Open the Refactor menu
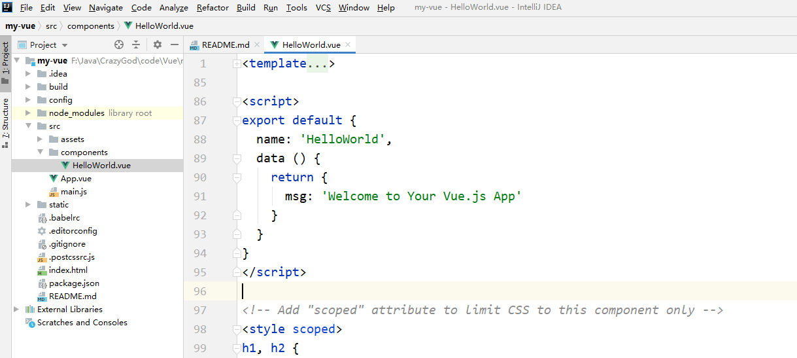The height and width of the screenshot is (358, 797). pos(212,8)
